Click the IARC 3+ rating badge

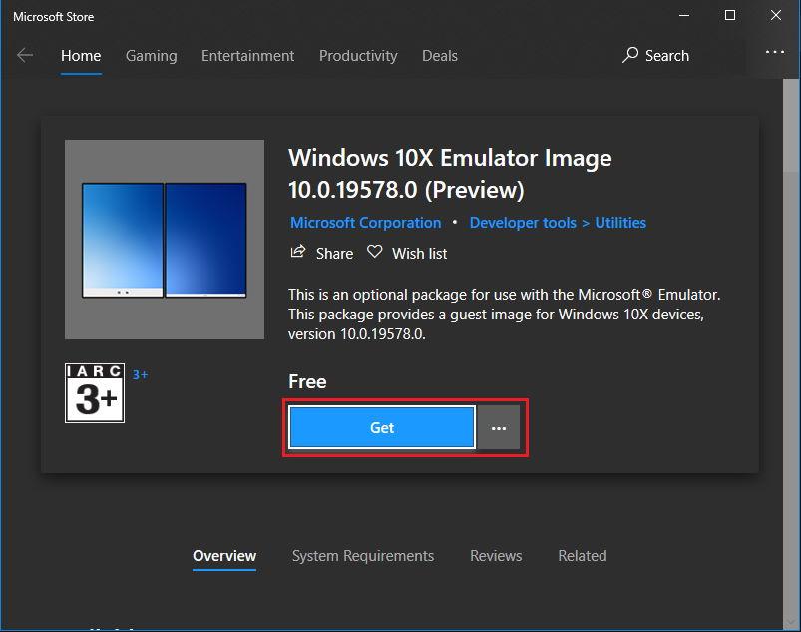click(x=95, y=393)
